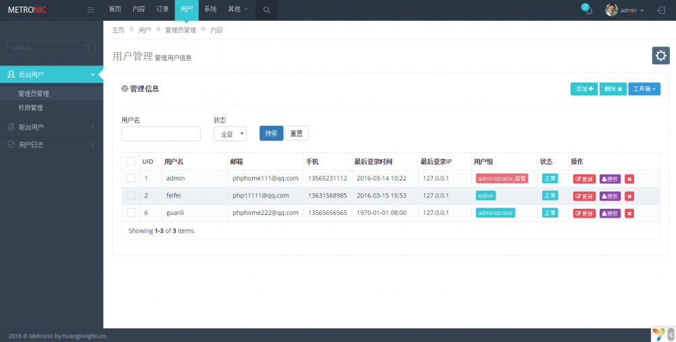Toggle the sidebar hamburger menu icon
This screenshot has height=342, width=676.
pos(91,10)
